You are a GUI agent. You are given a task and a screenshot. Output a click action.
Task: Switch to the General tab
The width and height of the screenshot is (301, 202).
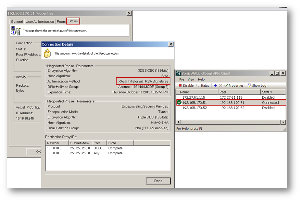point(17,21)
